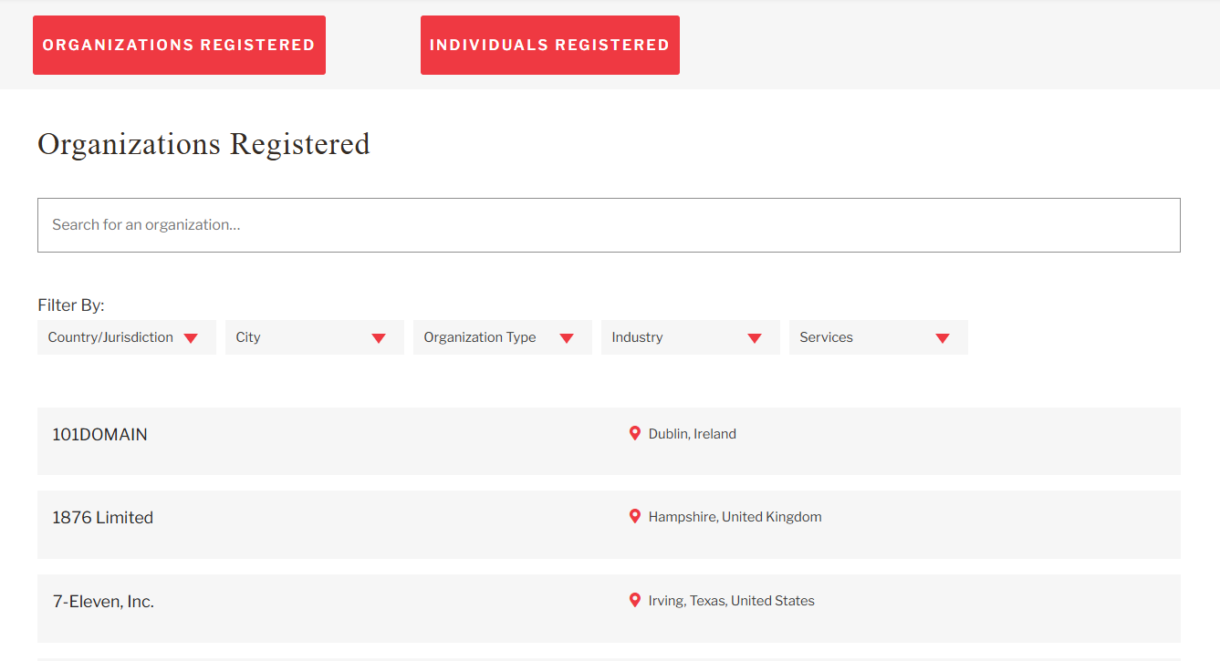Click the Hampshire, United Kingdom location text

735,517
